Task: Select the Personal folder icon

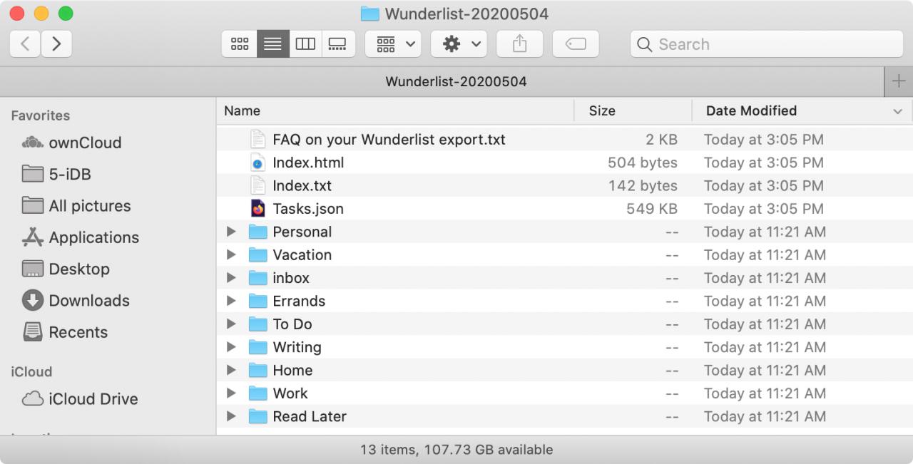Action: tap(257, 232)
